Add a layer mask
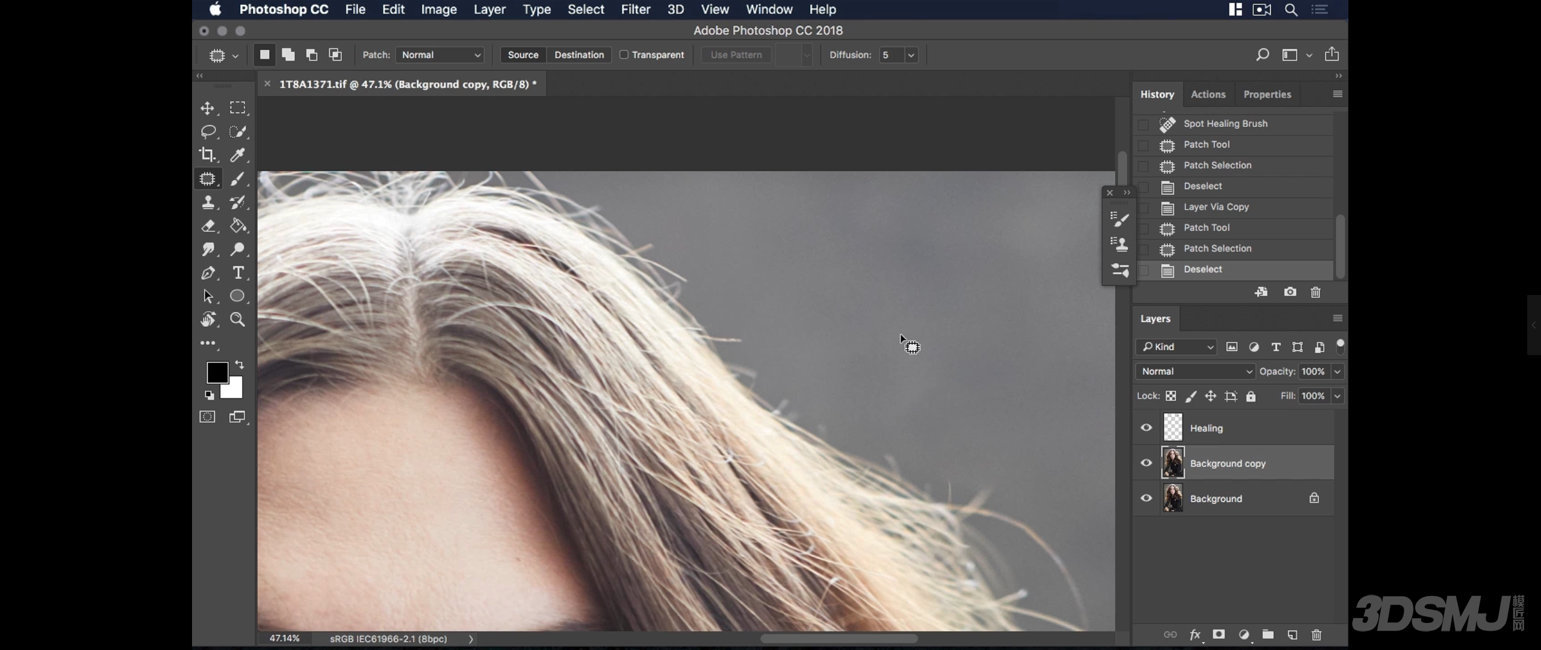Viewport: 1541px width, 650px height. pyautogui.click(x=1219, y=634)
